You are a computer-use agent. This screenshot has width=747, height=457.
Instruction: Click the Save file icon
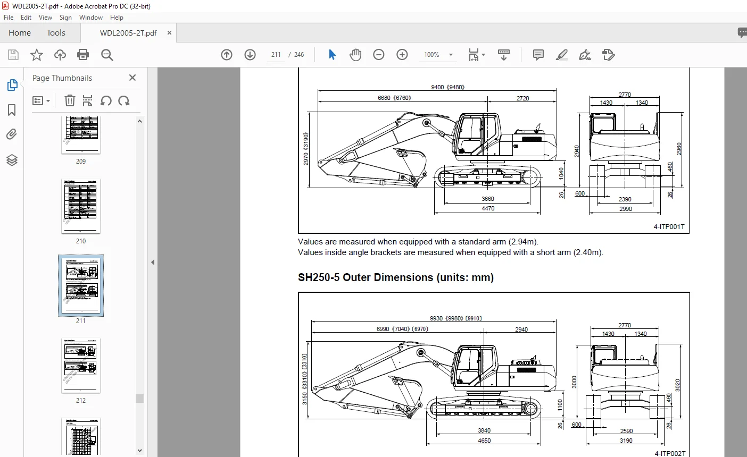pyautogui.click(x=13, y=55)
